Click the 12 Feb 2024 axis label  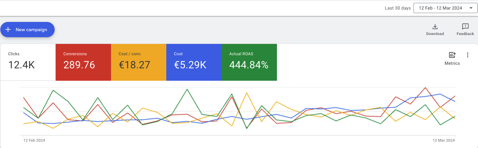pyautogui.click(x=34, y=141)
